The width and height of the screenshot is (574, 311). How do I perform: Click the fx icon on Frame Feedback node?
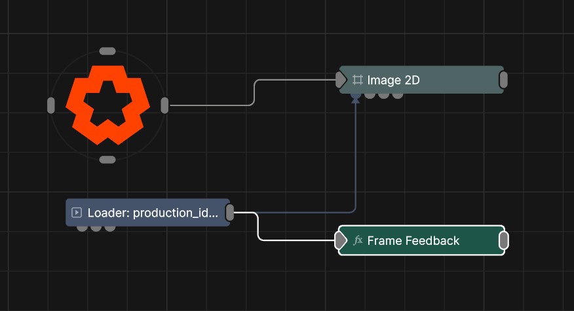click(x=358, y=240)
